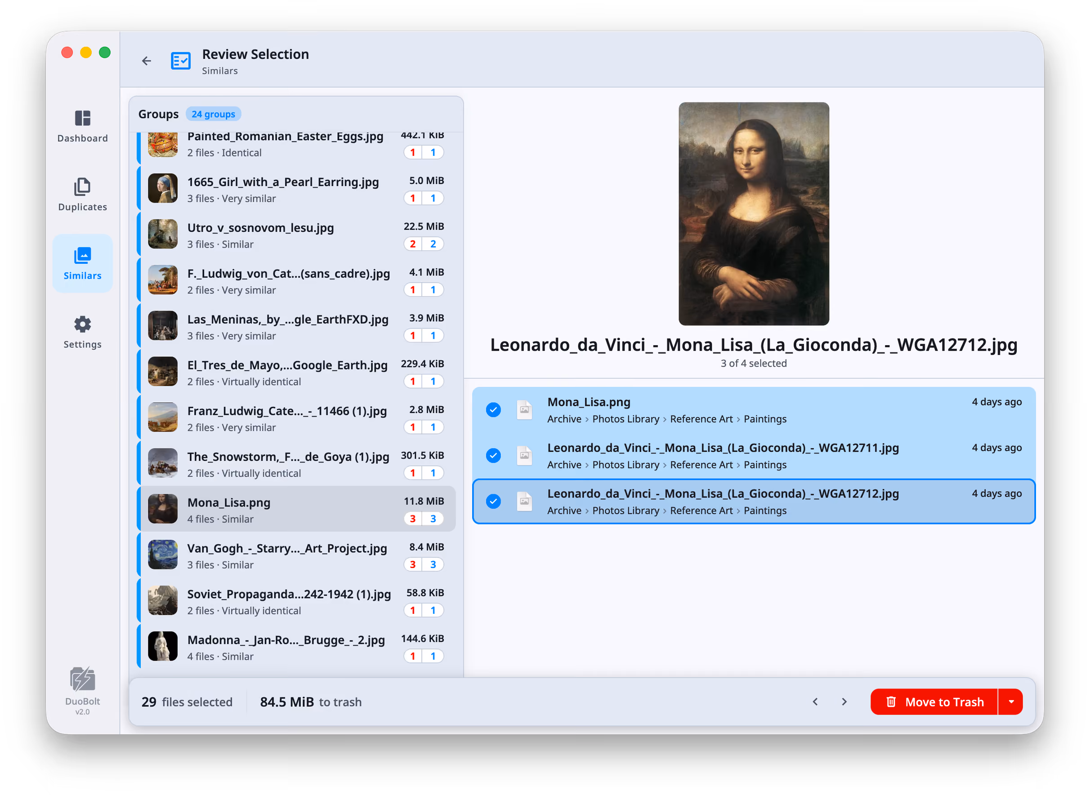The image size is (1090, 795).
Task: Click the large WGA12712.jpg filename heading
Action: pos(754,345)
